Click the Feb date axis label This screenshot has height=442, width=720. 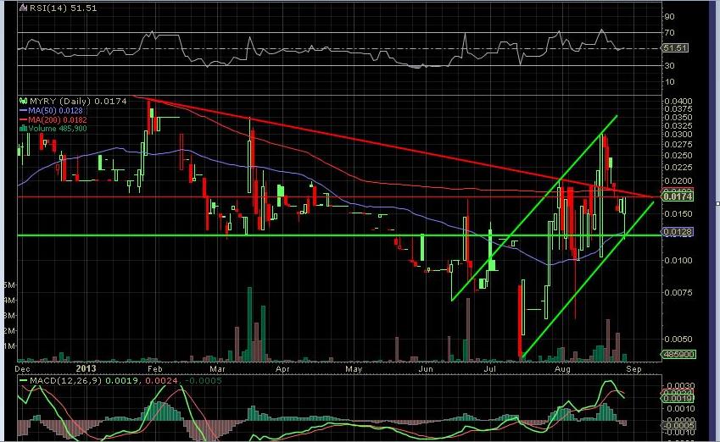pyautogui.click(x=154, y=369)
